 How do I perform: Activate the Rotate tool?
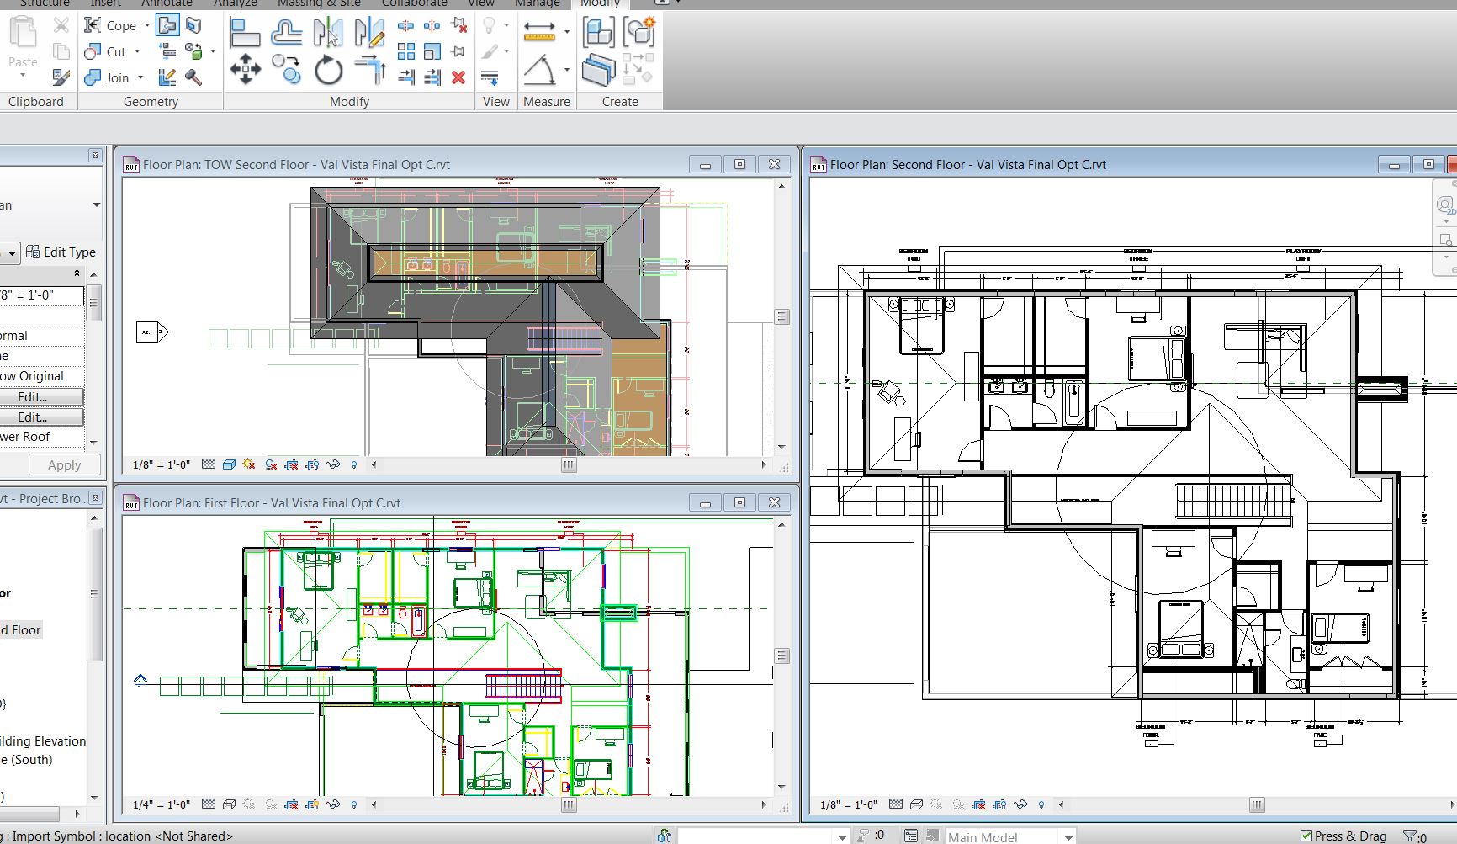(x=328, y=70)
